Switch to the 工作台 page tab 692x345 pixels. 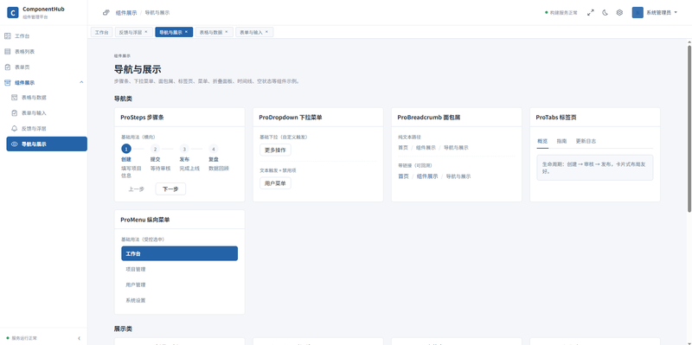click(x=101, y=32)
